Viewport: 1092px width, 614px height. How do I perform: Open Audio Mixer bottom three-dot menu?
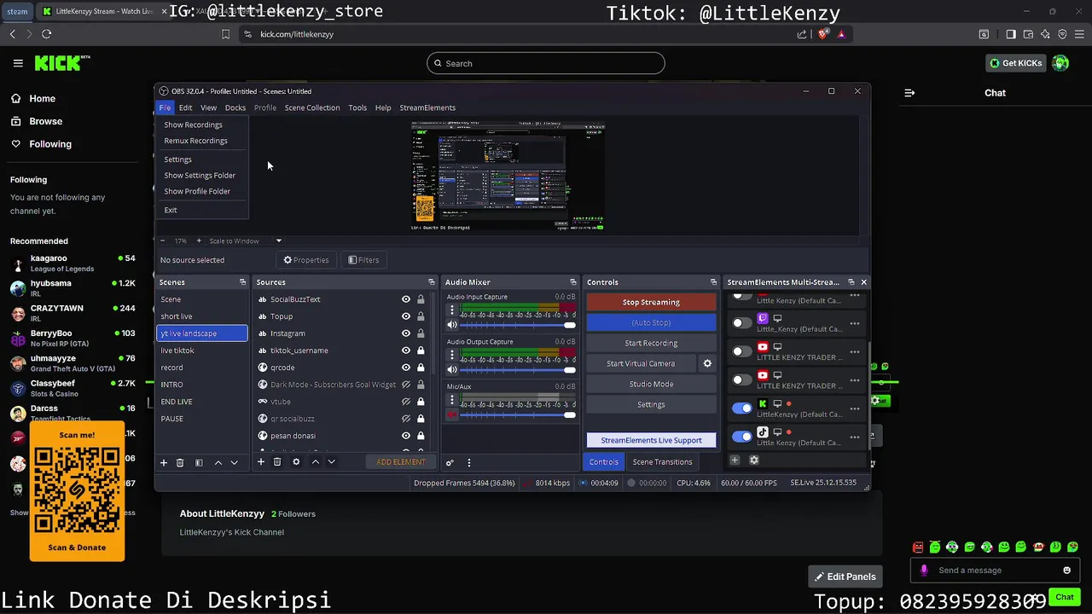pos(468,463)
